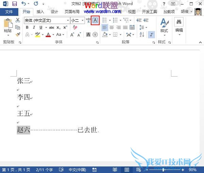Switch to the 页面布局 tab

pos(72,12)
